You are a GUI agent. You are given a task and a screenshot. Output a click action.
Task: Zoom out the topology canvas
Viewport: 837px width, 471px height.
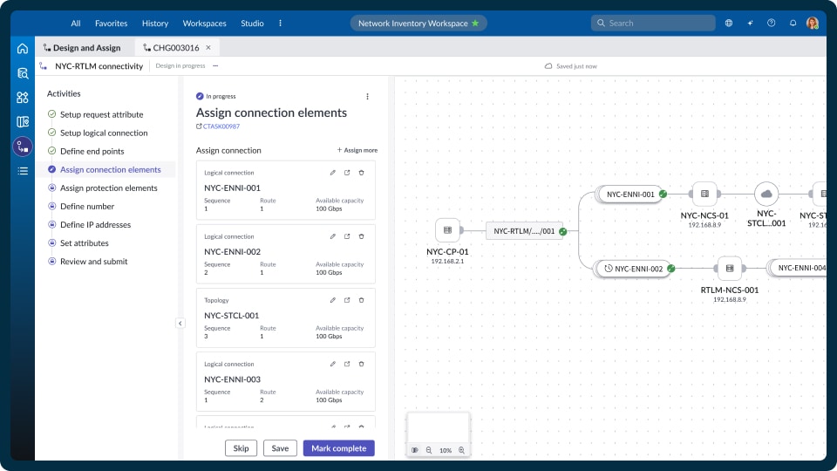click(429, 450)
